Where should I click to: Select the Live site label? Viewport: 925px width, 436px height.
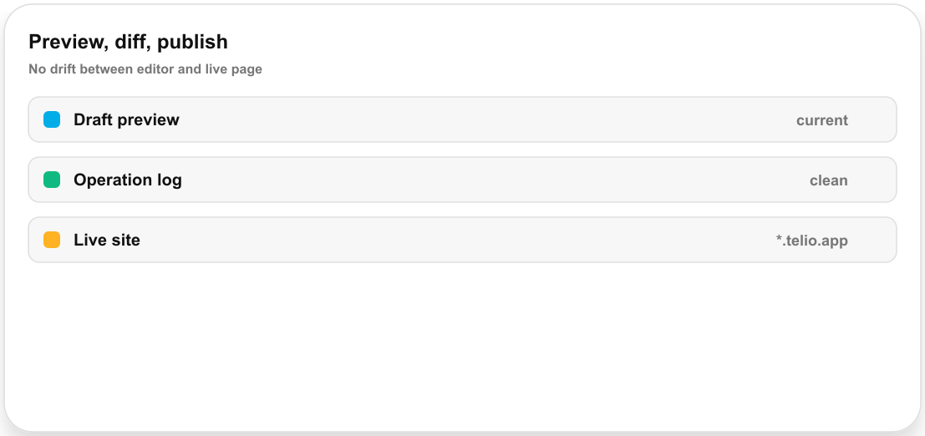[x=107, y=240]
